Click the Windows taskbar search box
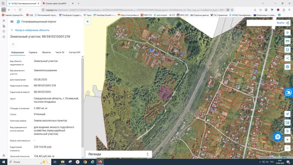This screenshot has height=165, width=293. coord(29,162)
